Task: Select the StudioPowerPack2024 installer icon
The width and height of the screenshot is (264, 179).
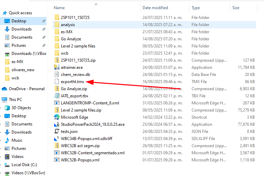Action: (x=57, y=124)
